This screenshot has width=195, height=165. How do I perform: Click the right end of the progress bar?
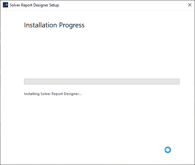[178, 82]
